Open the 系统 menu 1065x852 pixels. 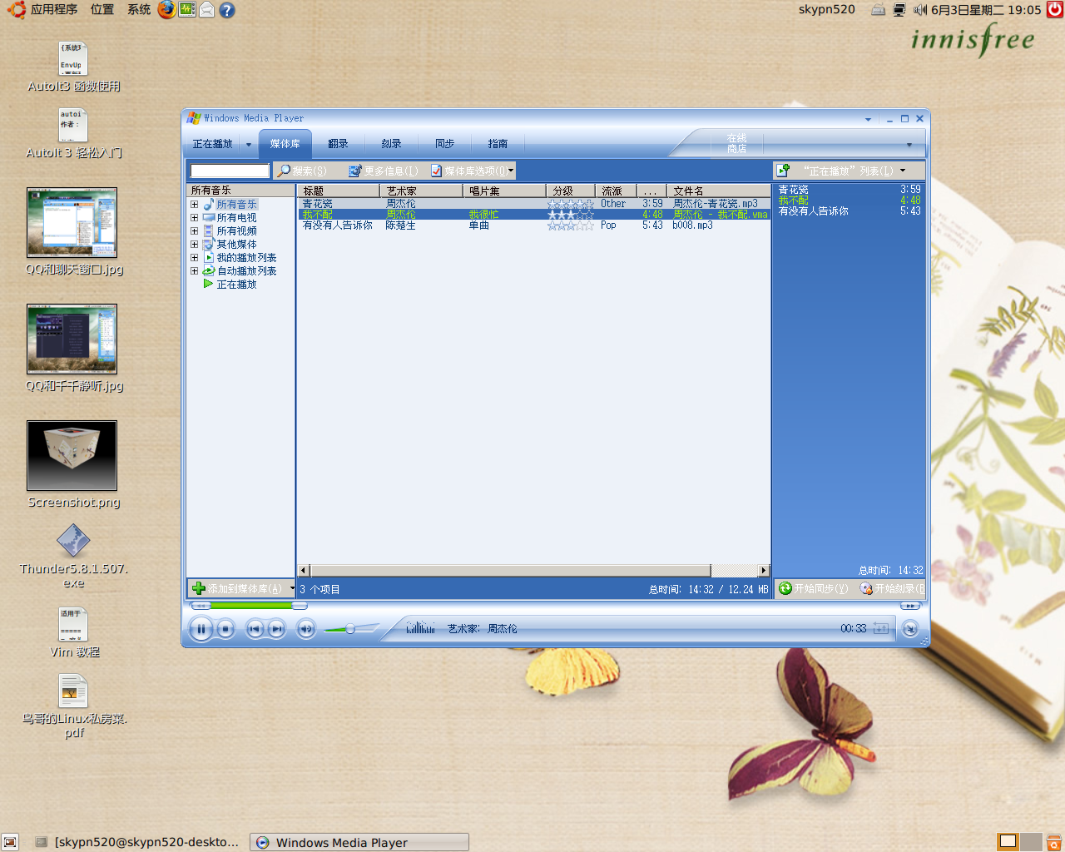(x=139, y=10)
